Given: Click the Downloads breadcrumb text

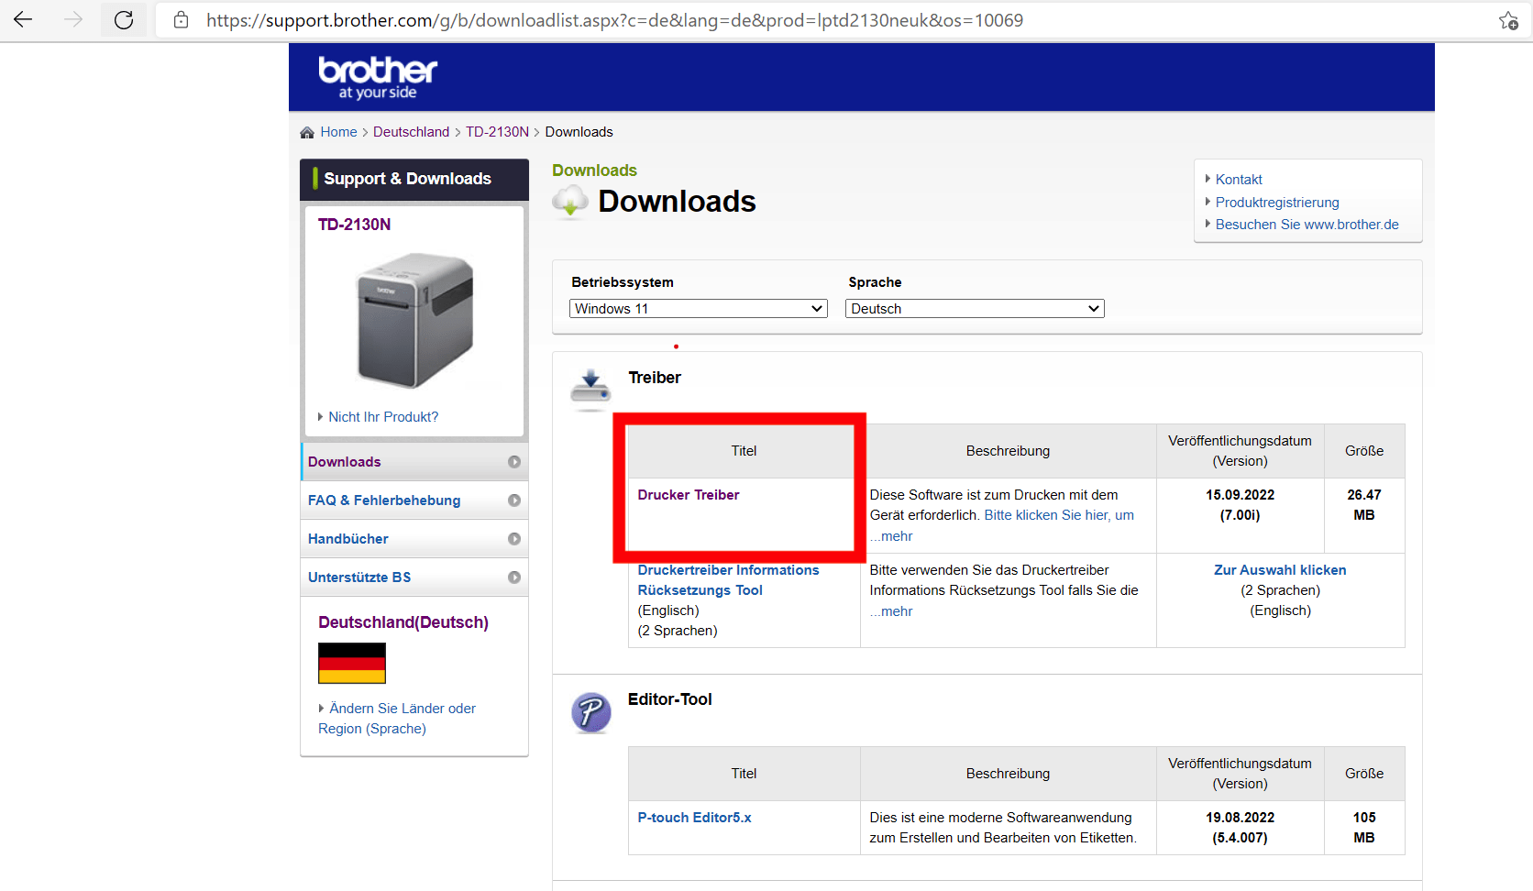Looking at the screenshot, I should point(579,132).
